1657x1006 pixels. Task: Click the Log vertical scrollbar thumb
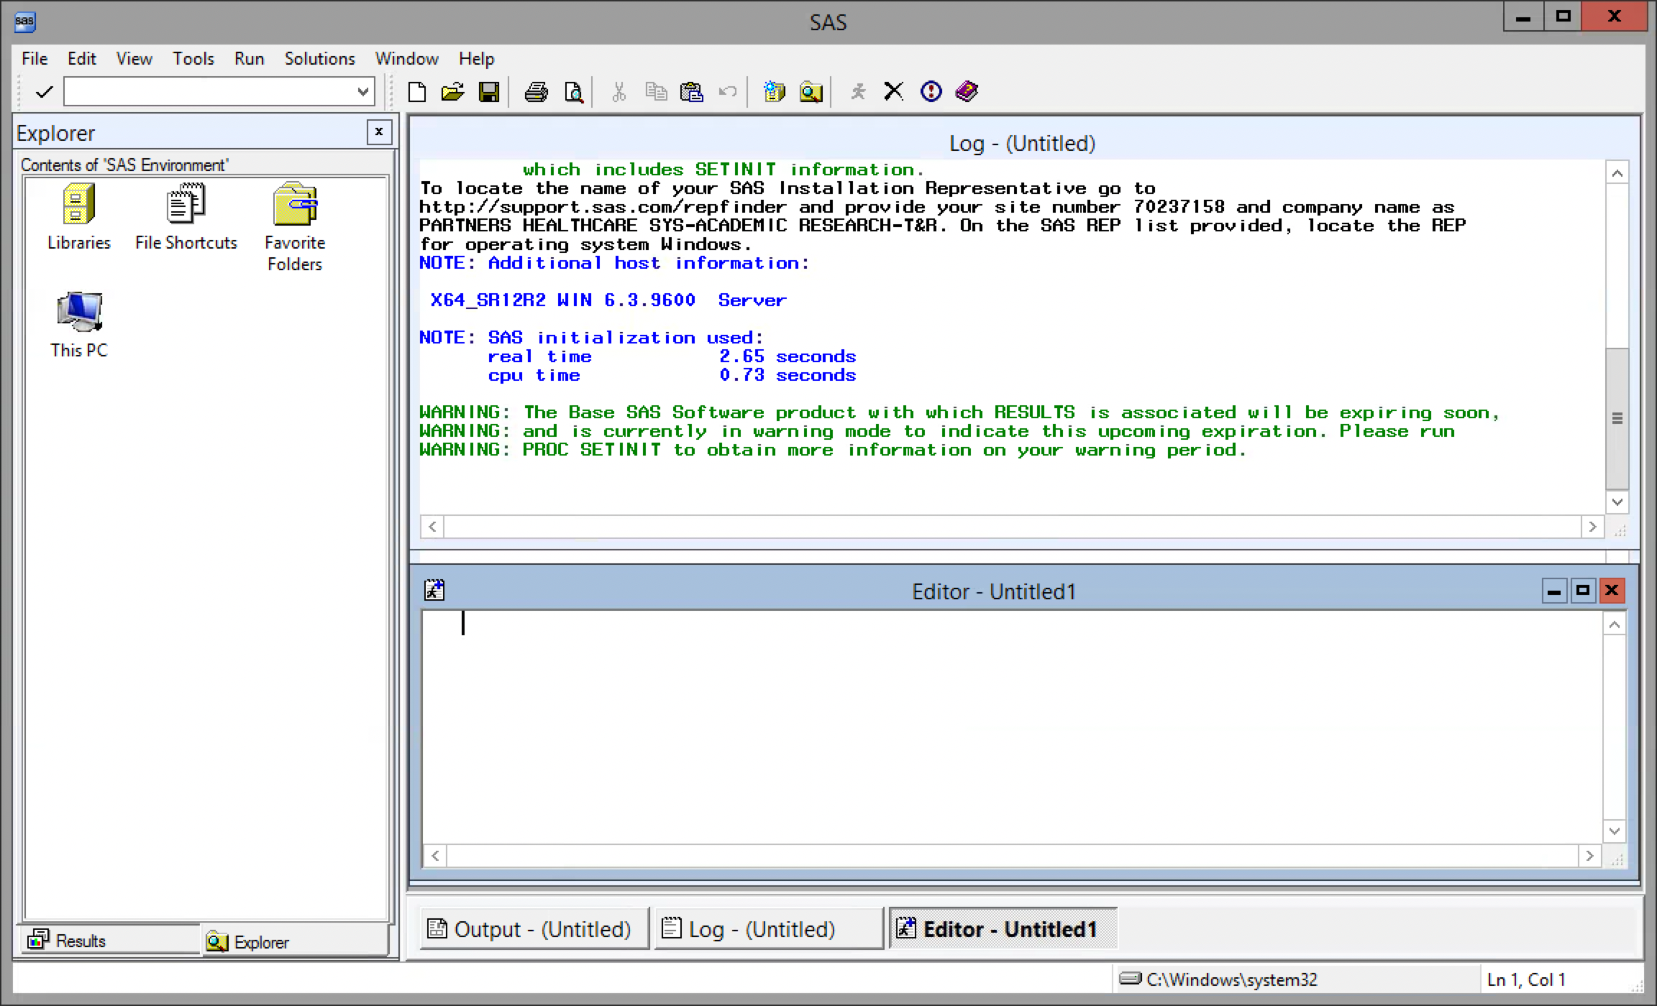coord(1617,418)
